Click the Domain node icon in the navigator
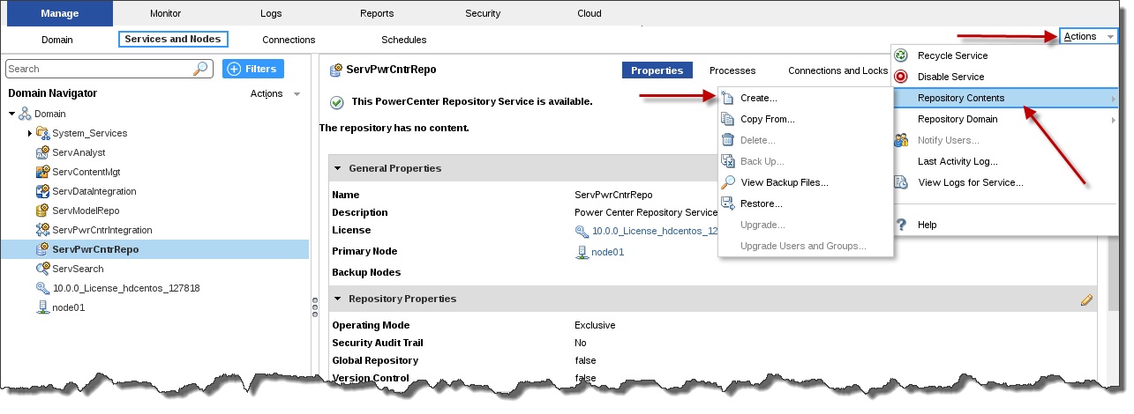The height and width of the screenshot is (414, 1134). tap(25, 114)
